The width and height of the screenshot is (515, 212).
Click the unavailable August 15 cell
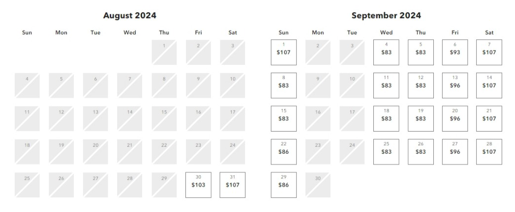click(x=164, y=118)
